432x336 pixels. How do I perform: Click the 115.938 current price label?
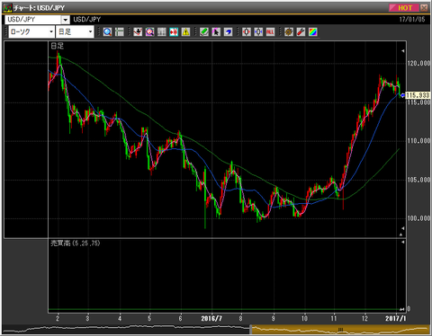[418, 95]
